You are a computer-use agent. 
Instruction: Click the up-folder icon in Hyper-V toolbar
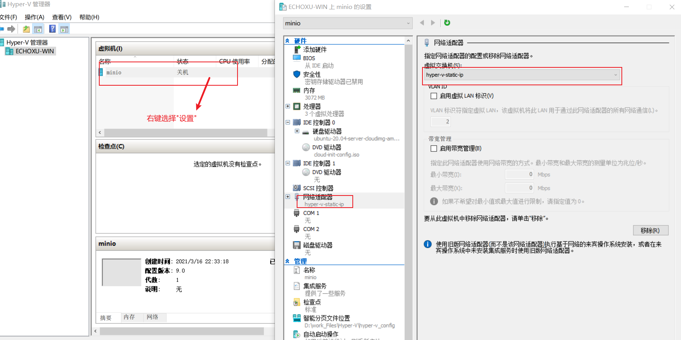(26, 29)
